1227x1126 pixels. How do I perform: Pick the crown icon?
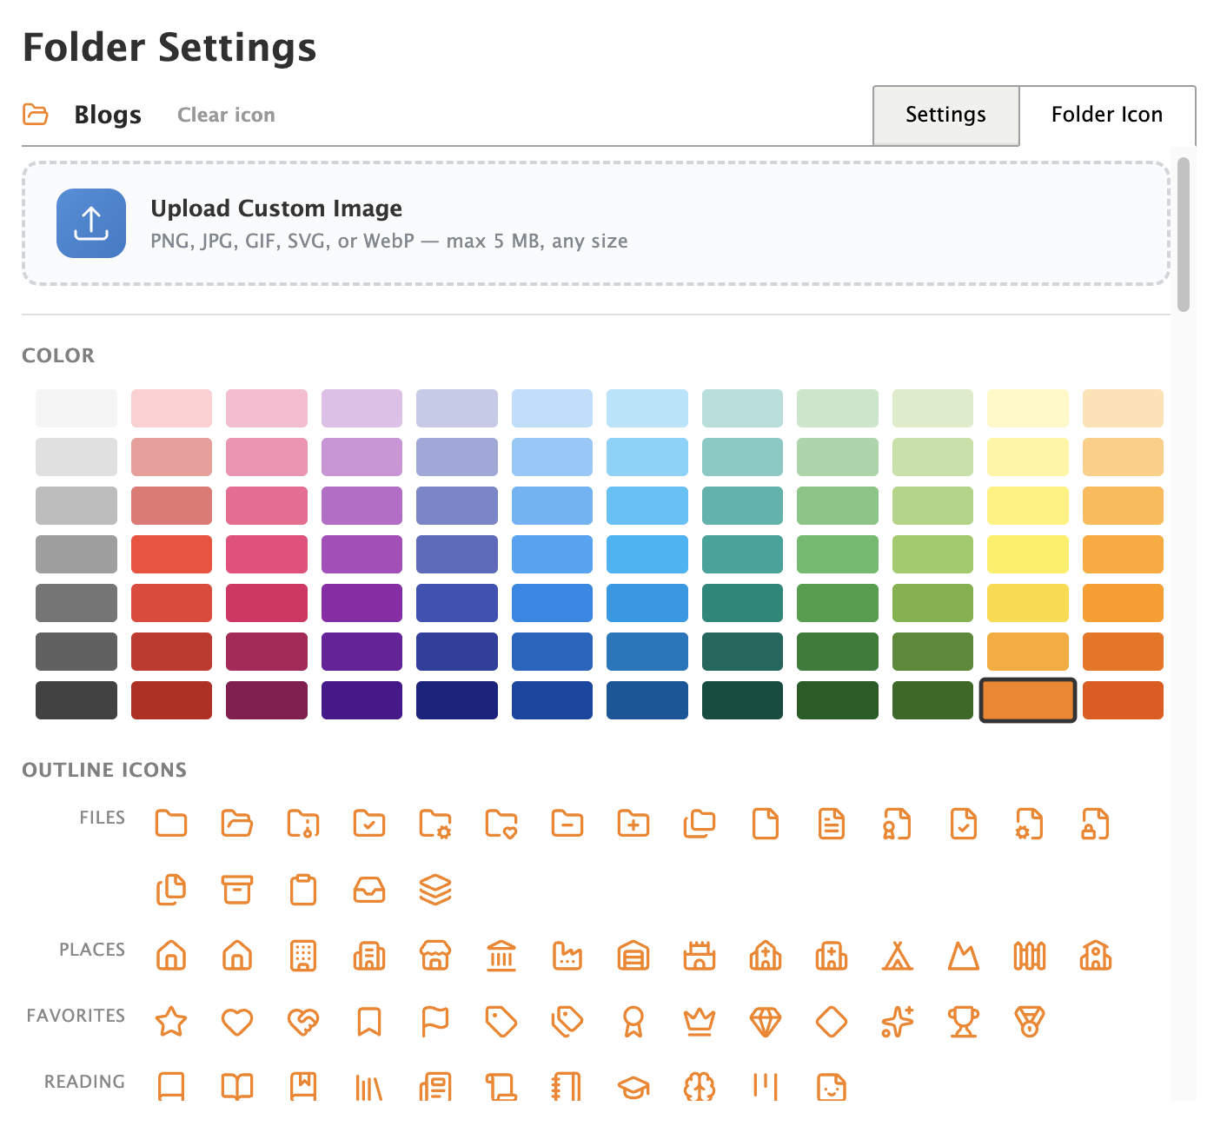700,1022
